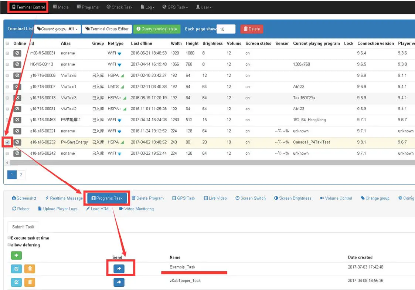Take a terminal Screenshot
The width and height of the screenshot is (415, 290).
24,198
